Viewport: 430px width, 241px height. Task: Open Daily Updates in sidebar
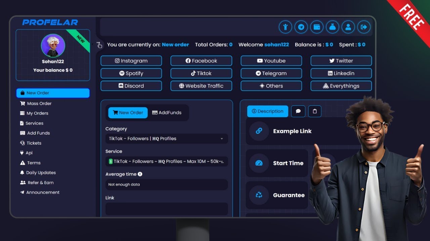pyautogui.click(x=38, y=173)
